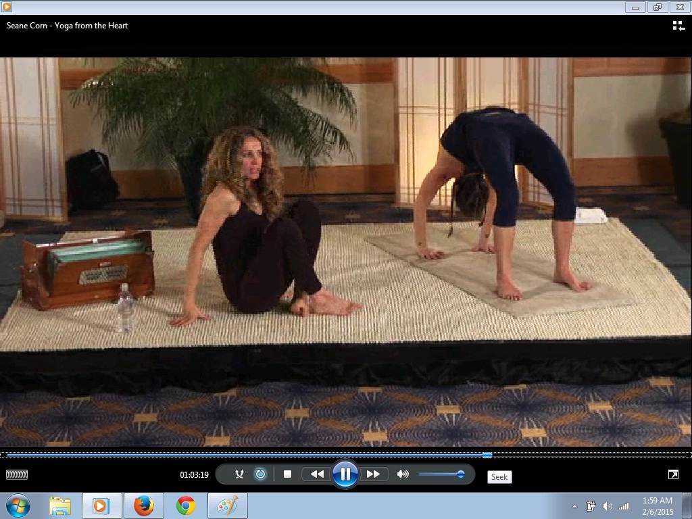Open Paint from the taskbar
This screenshot has height=519, width=692.
(228, 505)
